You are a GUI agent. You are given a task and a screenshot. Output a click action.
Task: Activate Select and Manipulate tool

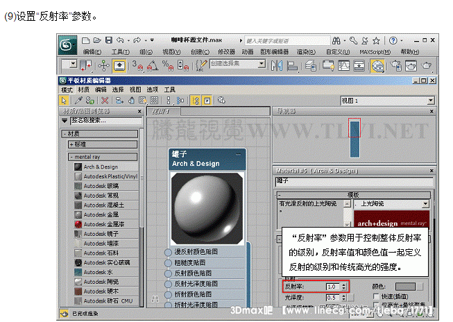click(x=103, y=66)
